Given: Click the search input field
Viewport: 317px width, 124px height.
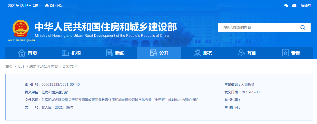Looking at the screenshot, I should click(x=256, y=27).
